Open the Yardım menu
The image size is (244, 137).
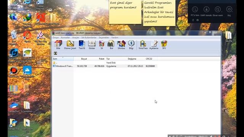point(115,37)
